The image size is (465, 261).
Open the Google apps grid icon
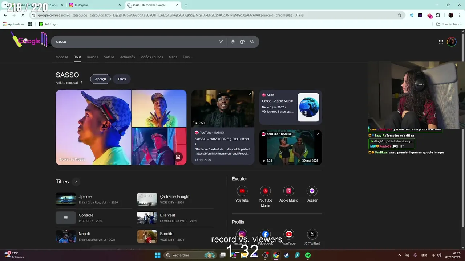(x=441, y=42)
